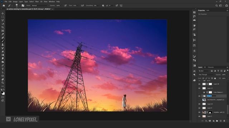This screenshot has width=229, height=128.
Task: Hide Group 1 via eye icon
Action: (199, 96)
